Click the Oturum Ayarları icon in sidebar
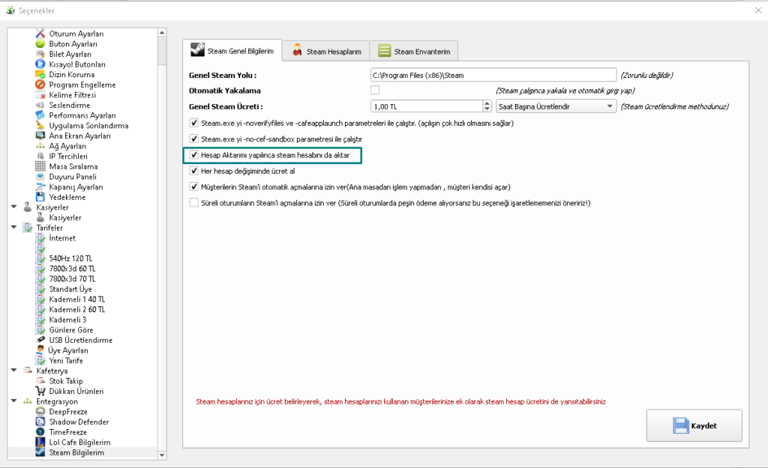The image size is (768, 468). click(40, 34)
